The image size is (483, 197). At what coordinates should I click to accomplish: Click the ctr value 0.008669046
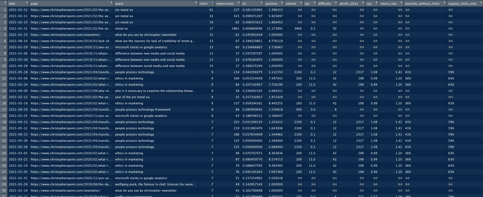252,28
